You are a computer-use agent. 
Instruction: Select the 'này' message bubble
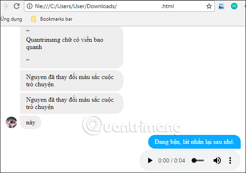click(30, 122)
